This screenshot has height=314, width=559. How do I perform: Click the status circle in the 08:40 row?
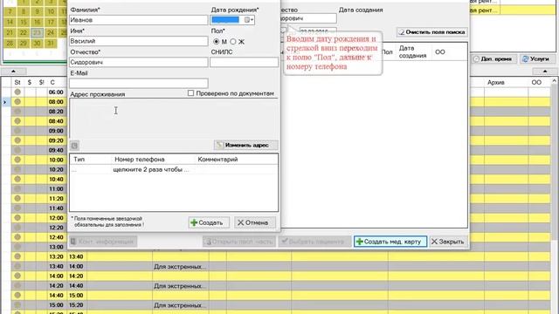(x=17, y=121)
